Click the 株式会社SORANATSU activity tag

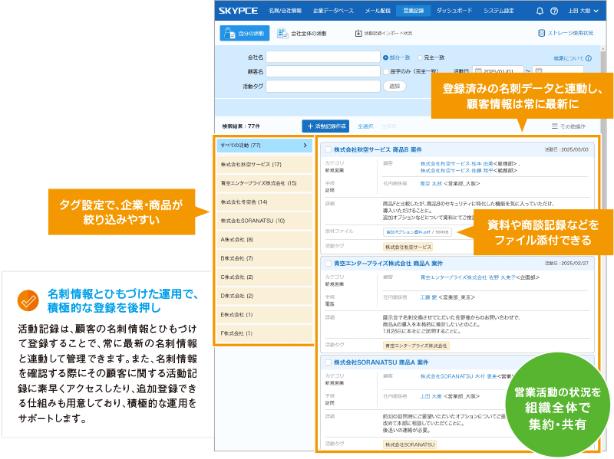pos(410,444)
